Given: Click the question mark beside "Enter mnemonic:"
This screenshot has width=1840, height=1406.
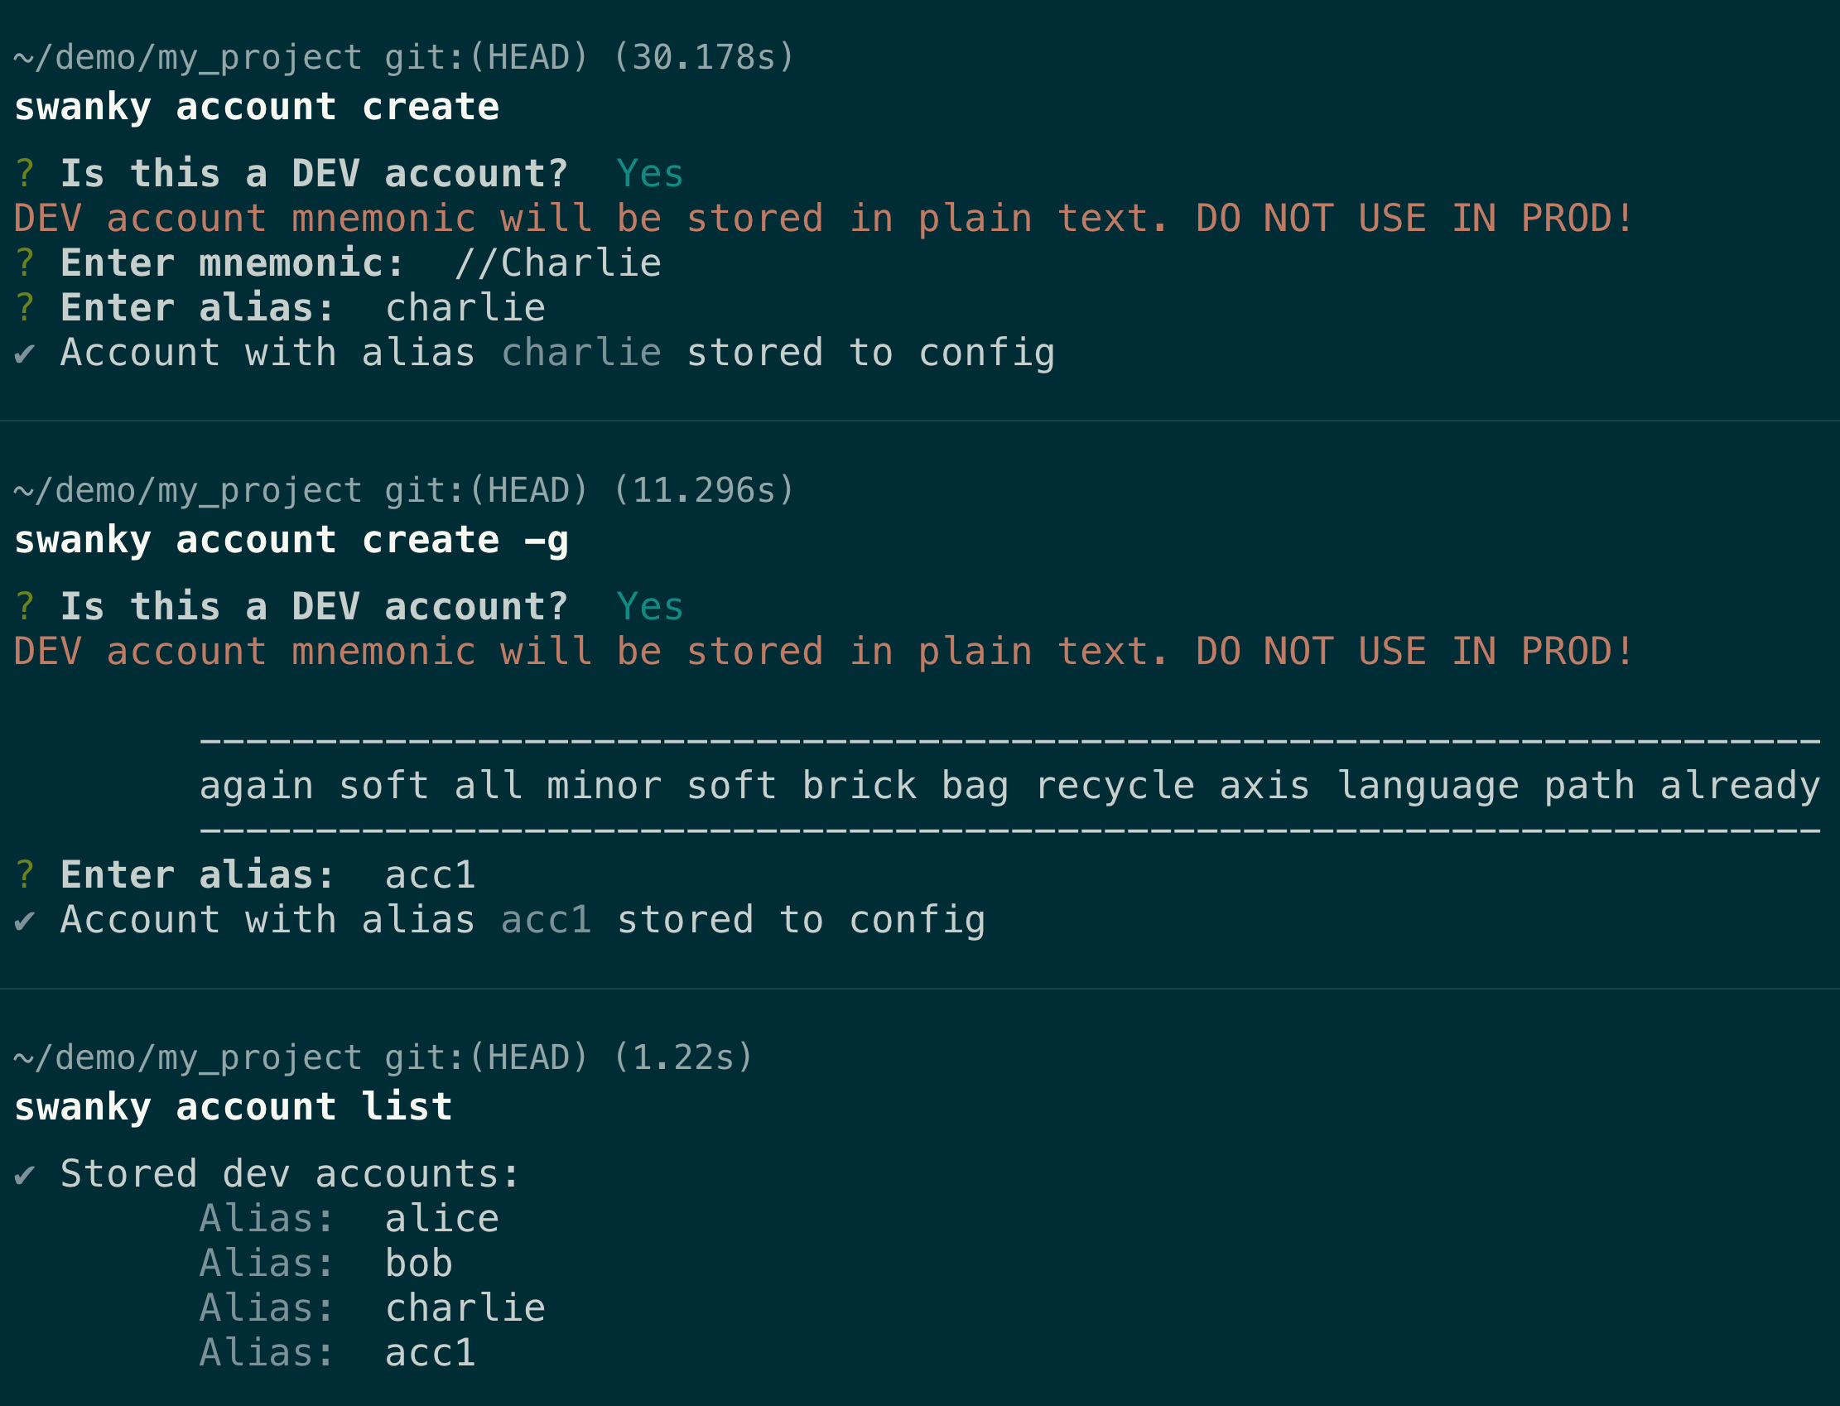Looking at the screenshot, I should point(25,263).
